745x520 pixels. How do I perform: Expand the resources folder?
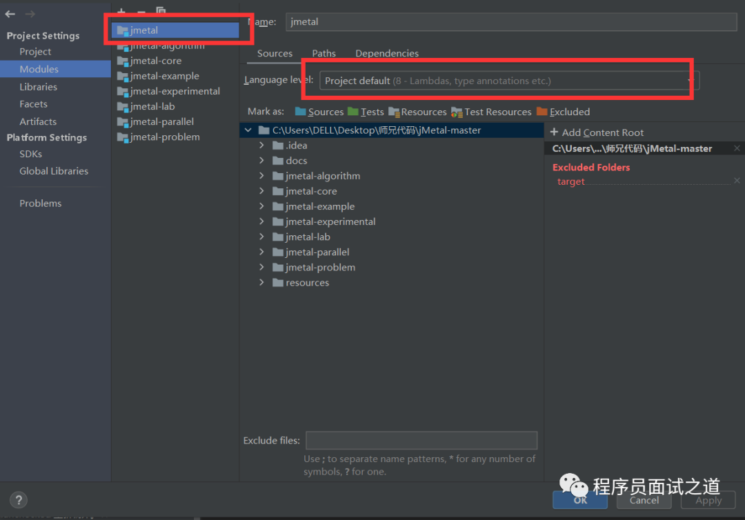(x=262, y=282)
